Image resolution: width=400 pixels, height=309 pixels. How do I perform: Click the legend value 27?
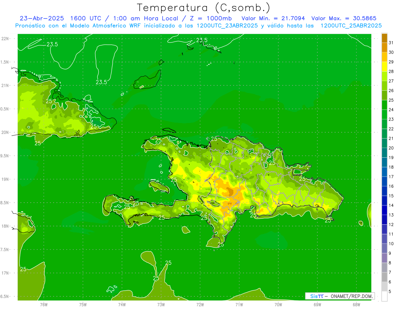click(x=391, y=81)
